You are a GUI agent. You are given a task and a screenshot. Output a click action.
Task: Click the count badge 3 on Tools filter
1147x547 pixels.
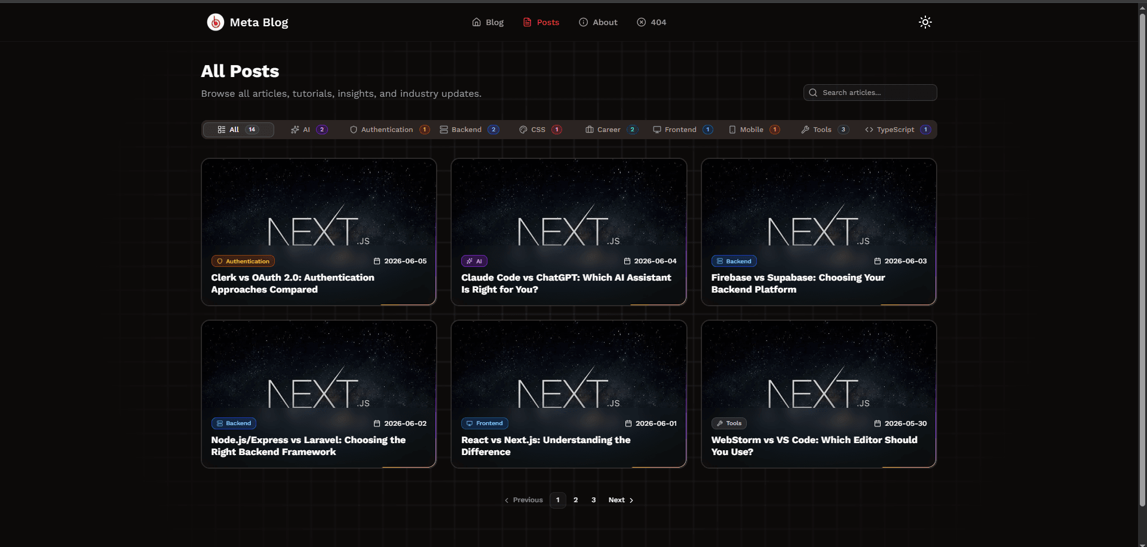tap(844, 130)
